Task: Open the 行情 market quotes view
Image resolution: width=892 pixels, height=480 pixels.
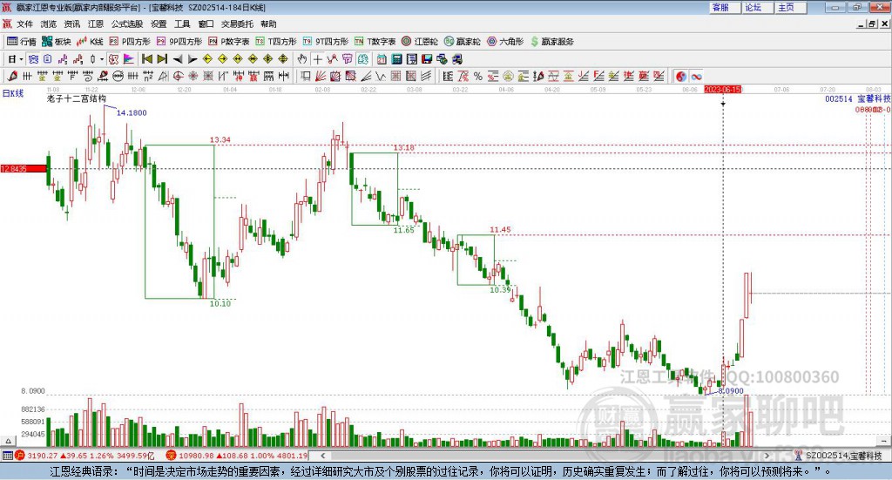Action: (x=21, y=42)
